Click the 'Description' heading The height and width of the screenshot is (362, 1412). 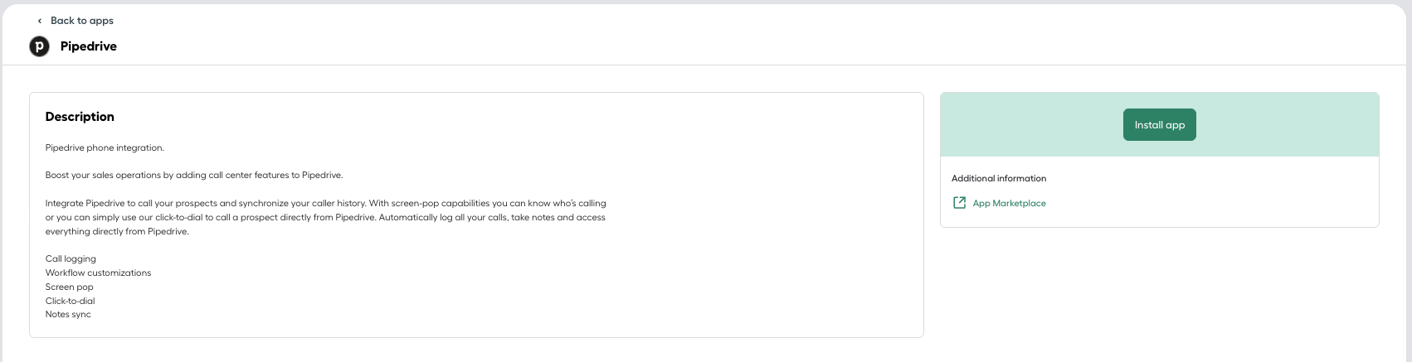[x=80, y=117]
